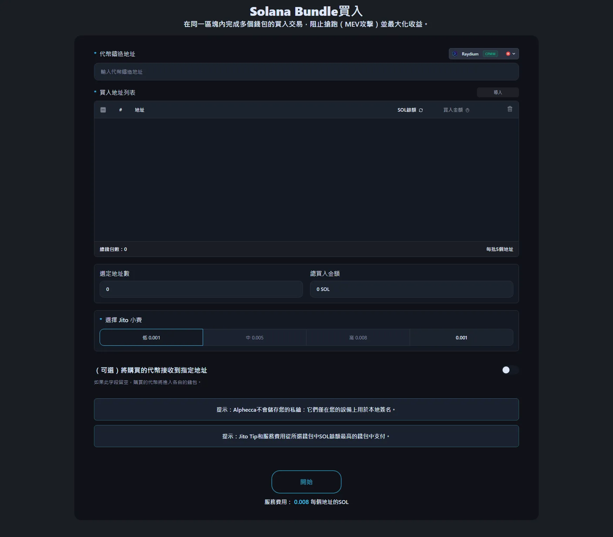
Task: Clear the Raydium selection with red X
Action: (x=508, y=54)
